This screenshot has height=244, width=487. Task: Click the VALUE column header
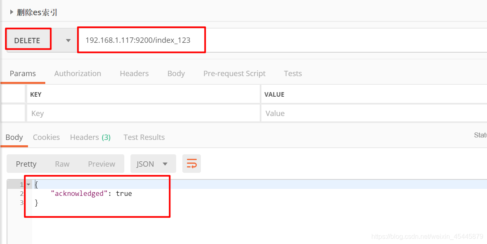[274, 94]
